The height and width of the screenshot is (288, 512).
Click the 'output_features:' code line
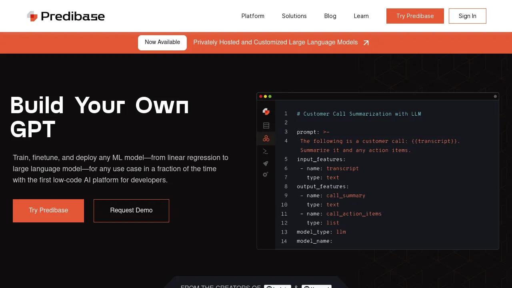(x=323, y=186)
